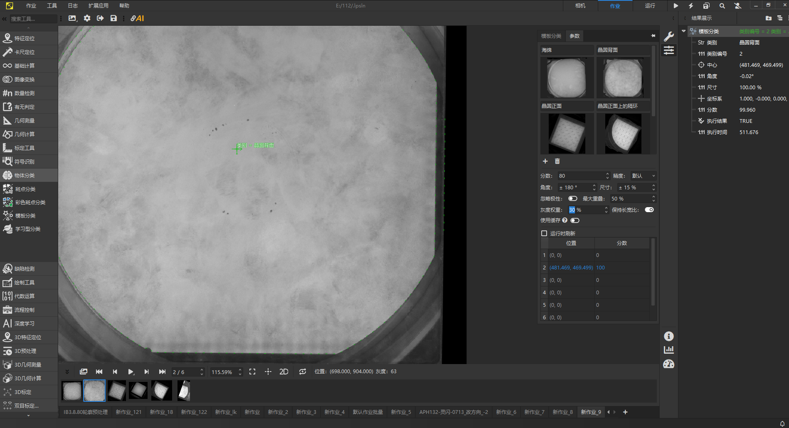The width and height of the screenshot is (789, 428).
Task: Expand the chevron at the left of the playback bar
Action: coord(67,372)
